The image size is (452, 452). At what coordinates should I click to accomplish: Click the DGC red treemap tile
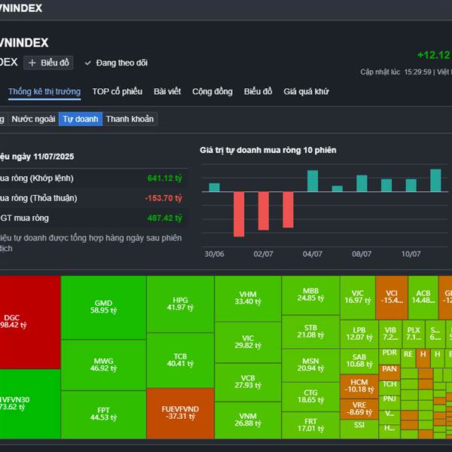coord(30,322)
